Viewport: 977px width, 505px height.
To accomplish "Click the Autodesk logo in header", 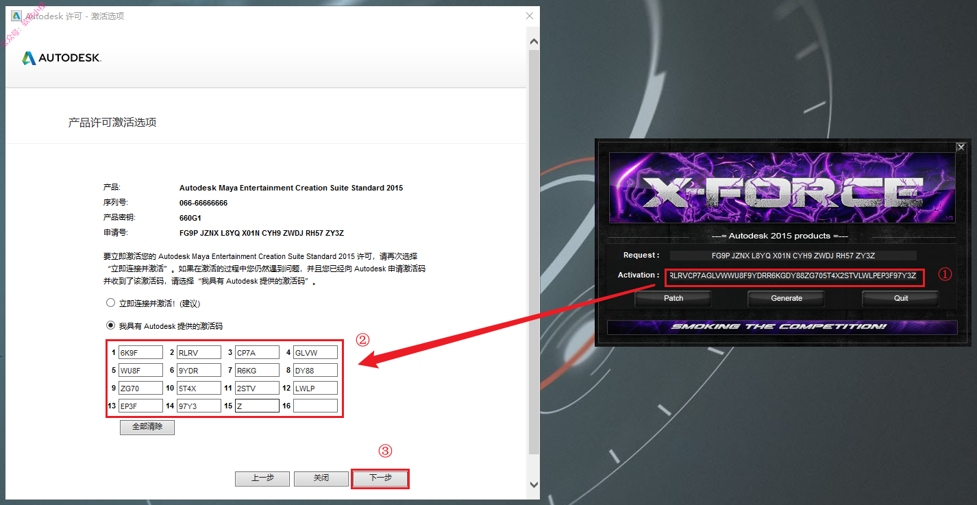I will coord(62,58).
